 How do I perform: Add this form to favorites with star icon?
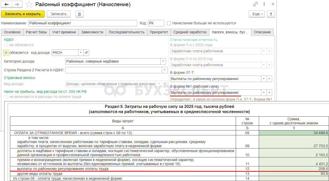click(29, 4)
